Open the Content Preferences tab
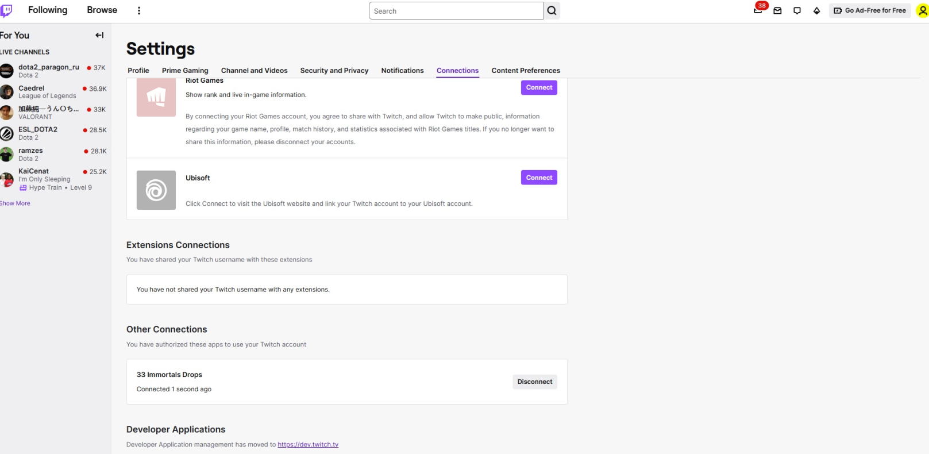The width and height of the screenshot is (929, 454). pyautogui.click(x=525, y=71)
